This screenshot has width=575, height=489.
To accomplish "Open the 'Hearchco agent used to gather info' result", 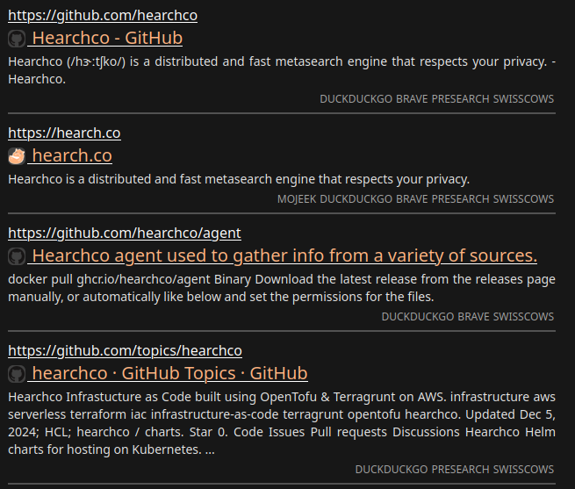I will tap(284, 255).
